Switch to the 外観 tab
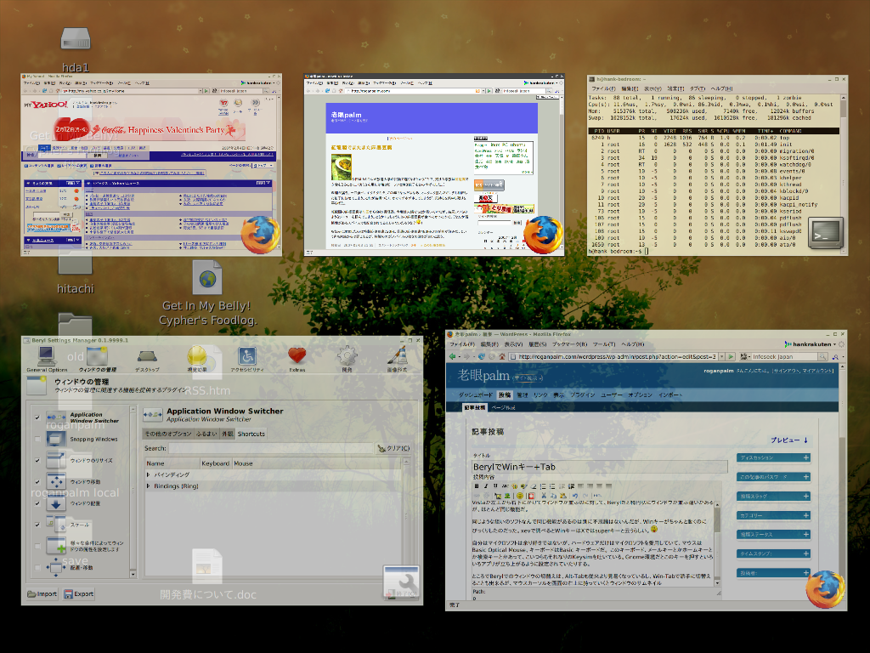The image size is (870, 653). click(x=228, y=434)
